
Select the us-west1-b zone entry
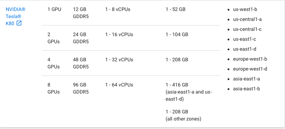pos(245,10)
